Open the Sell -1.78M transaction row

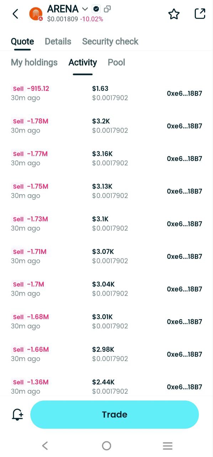tap(106, 126)
